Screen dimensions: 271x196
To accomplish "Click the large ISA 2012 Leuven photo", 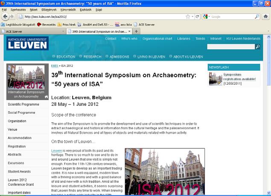I will (165, 172).
